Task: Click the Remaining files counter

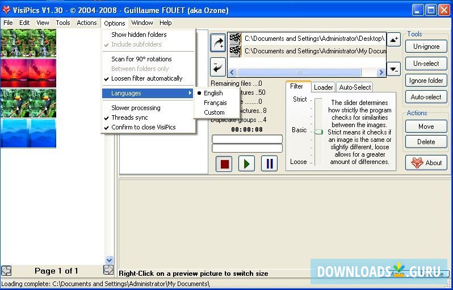Action: [236, 83]
